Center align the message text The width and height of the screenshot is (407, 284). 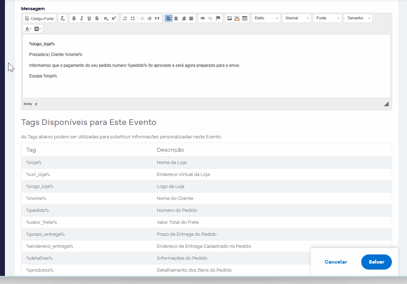pos(176,18)
